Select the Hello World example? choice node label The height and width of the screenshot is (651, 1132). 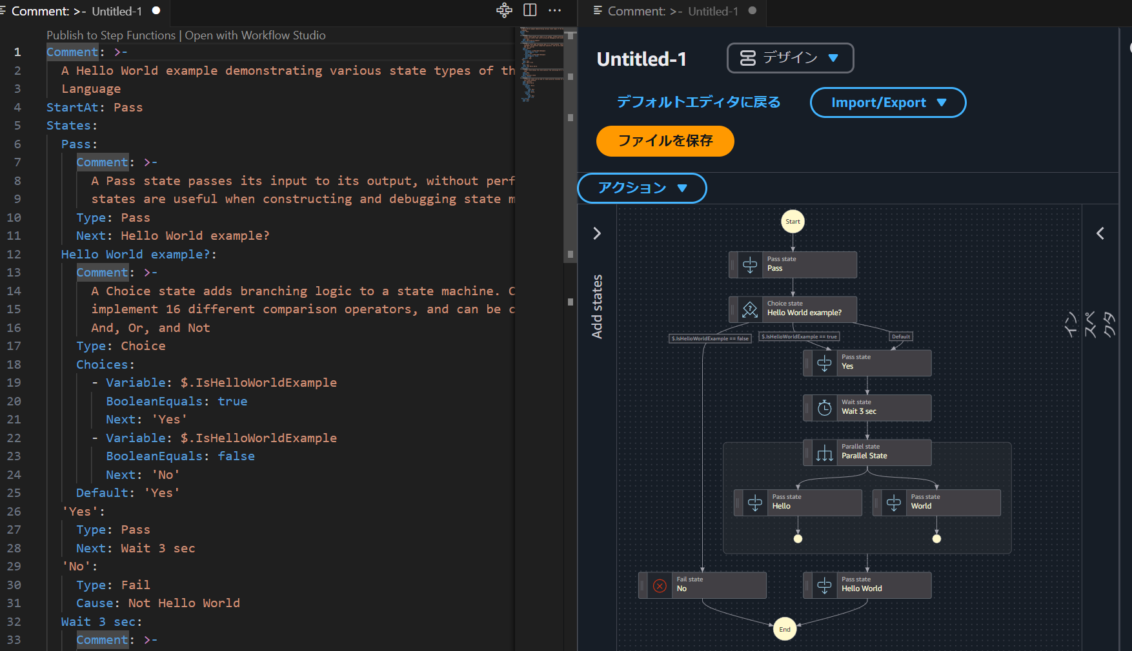[804, 313]
